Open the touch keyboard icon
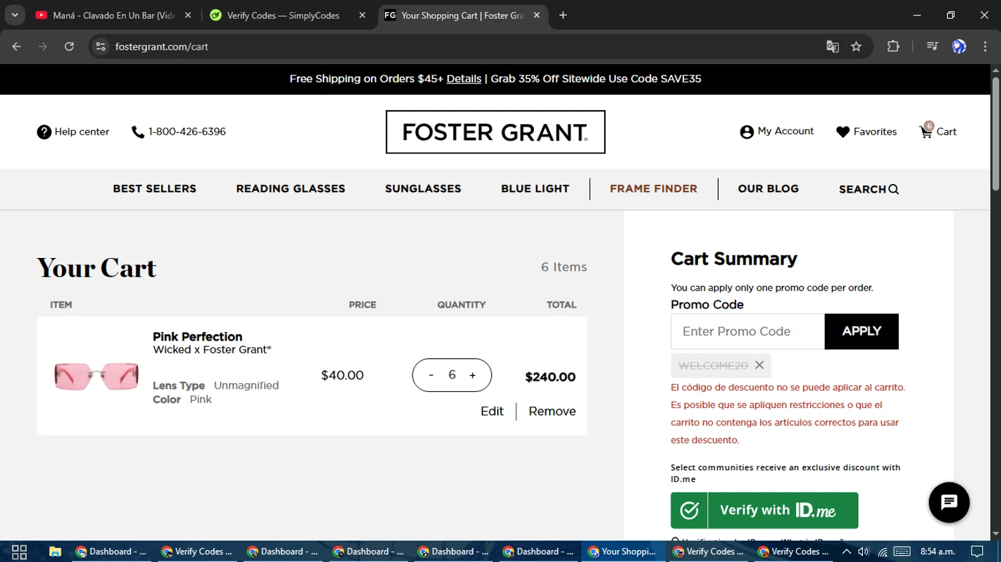The height and width of the screenshot is (562, 1001). (902, 551)
